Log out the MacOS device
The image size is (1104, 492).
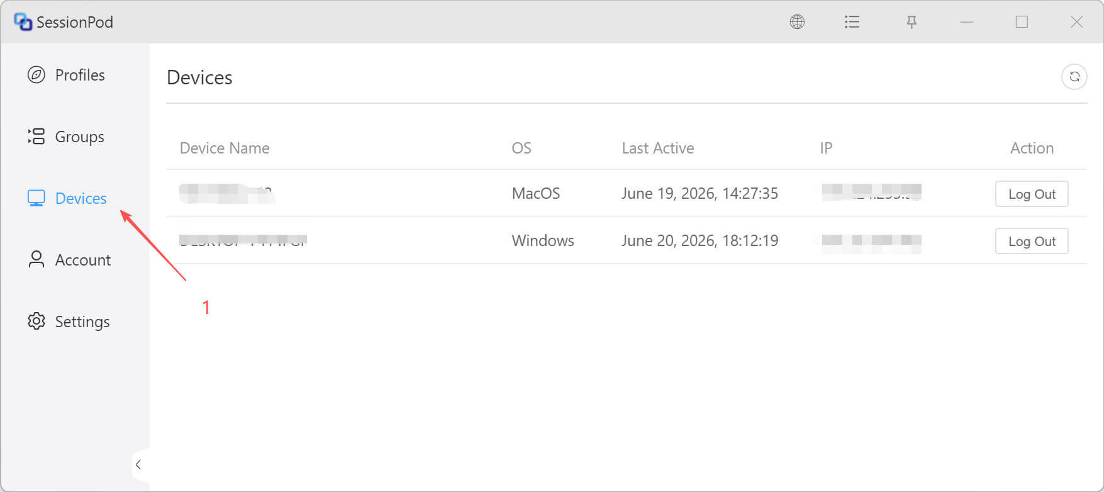pos(1032,194)
